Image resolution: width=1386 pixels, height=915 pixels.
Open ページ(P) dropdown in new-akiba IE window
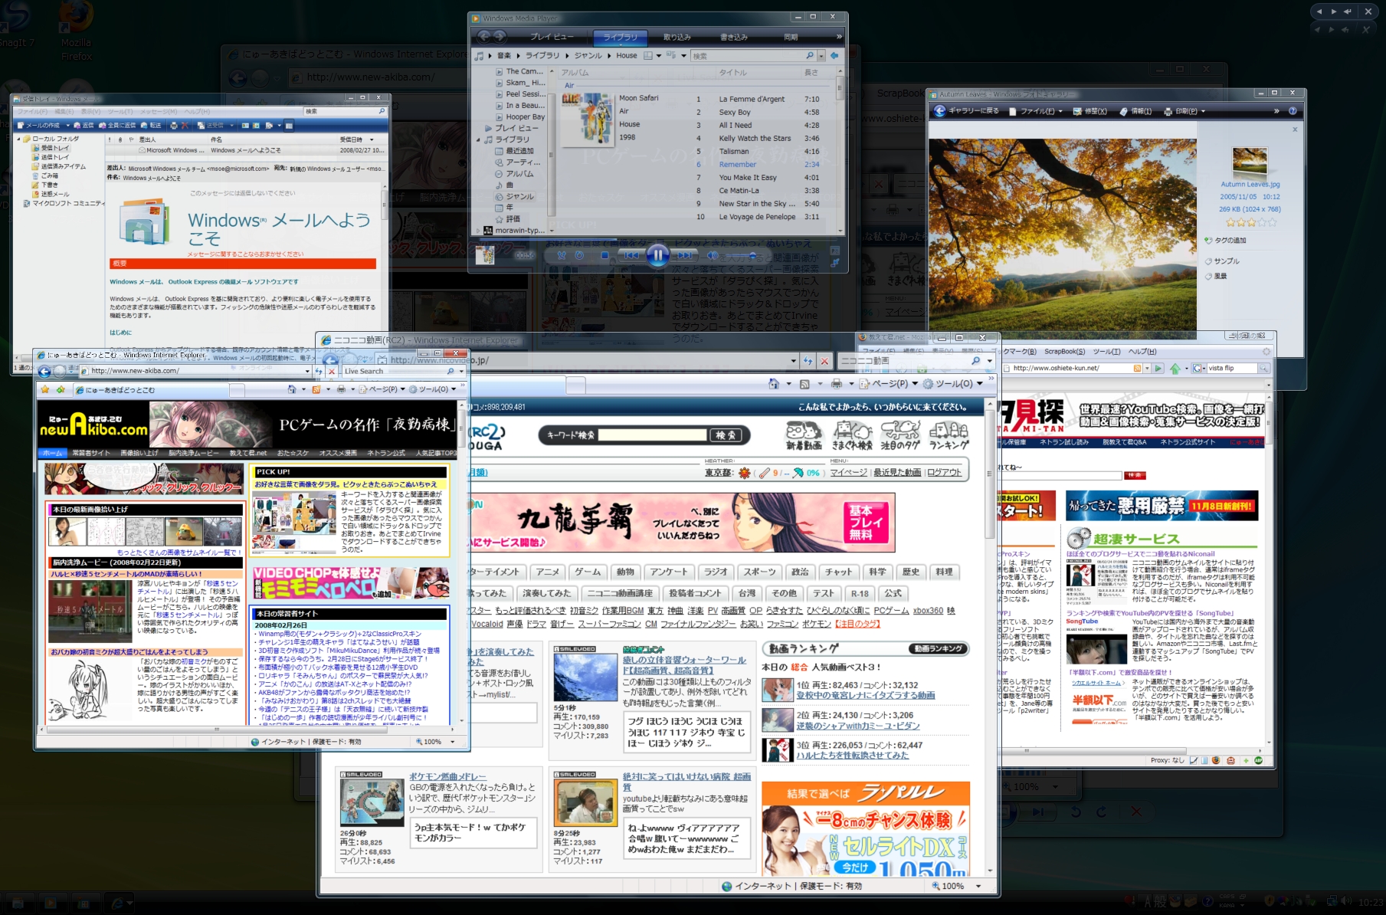pyautogui.click(x=403, y=389)
